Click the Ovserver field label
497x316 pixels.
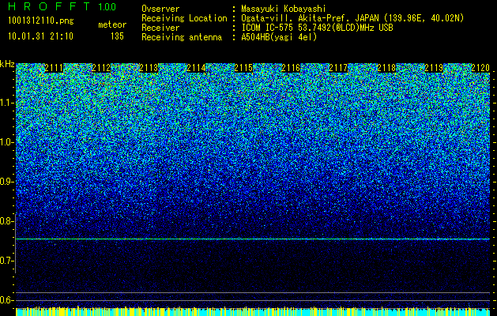click(160, 9)
